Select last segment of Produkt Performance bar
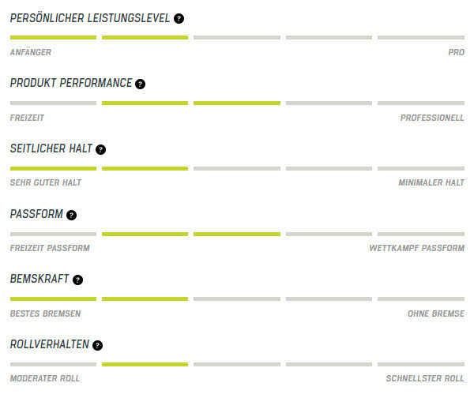 (420, 103)
